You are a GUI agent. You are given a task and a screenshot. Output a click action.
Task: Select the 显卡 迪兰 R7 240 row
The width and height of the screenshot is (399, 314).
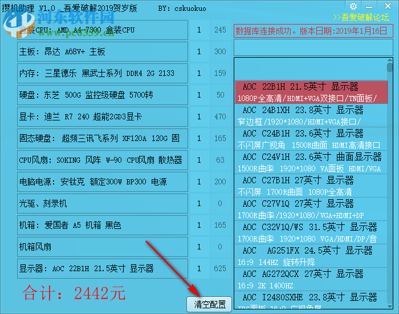[x=103, y=116]
